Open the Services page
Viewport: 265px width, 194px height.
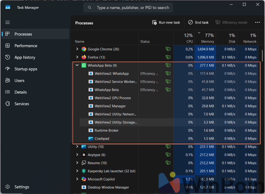tap(35, 104)
